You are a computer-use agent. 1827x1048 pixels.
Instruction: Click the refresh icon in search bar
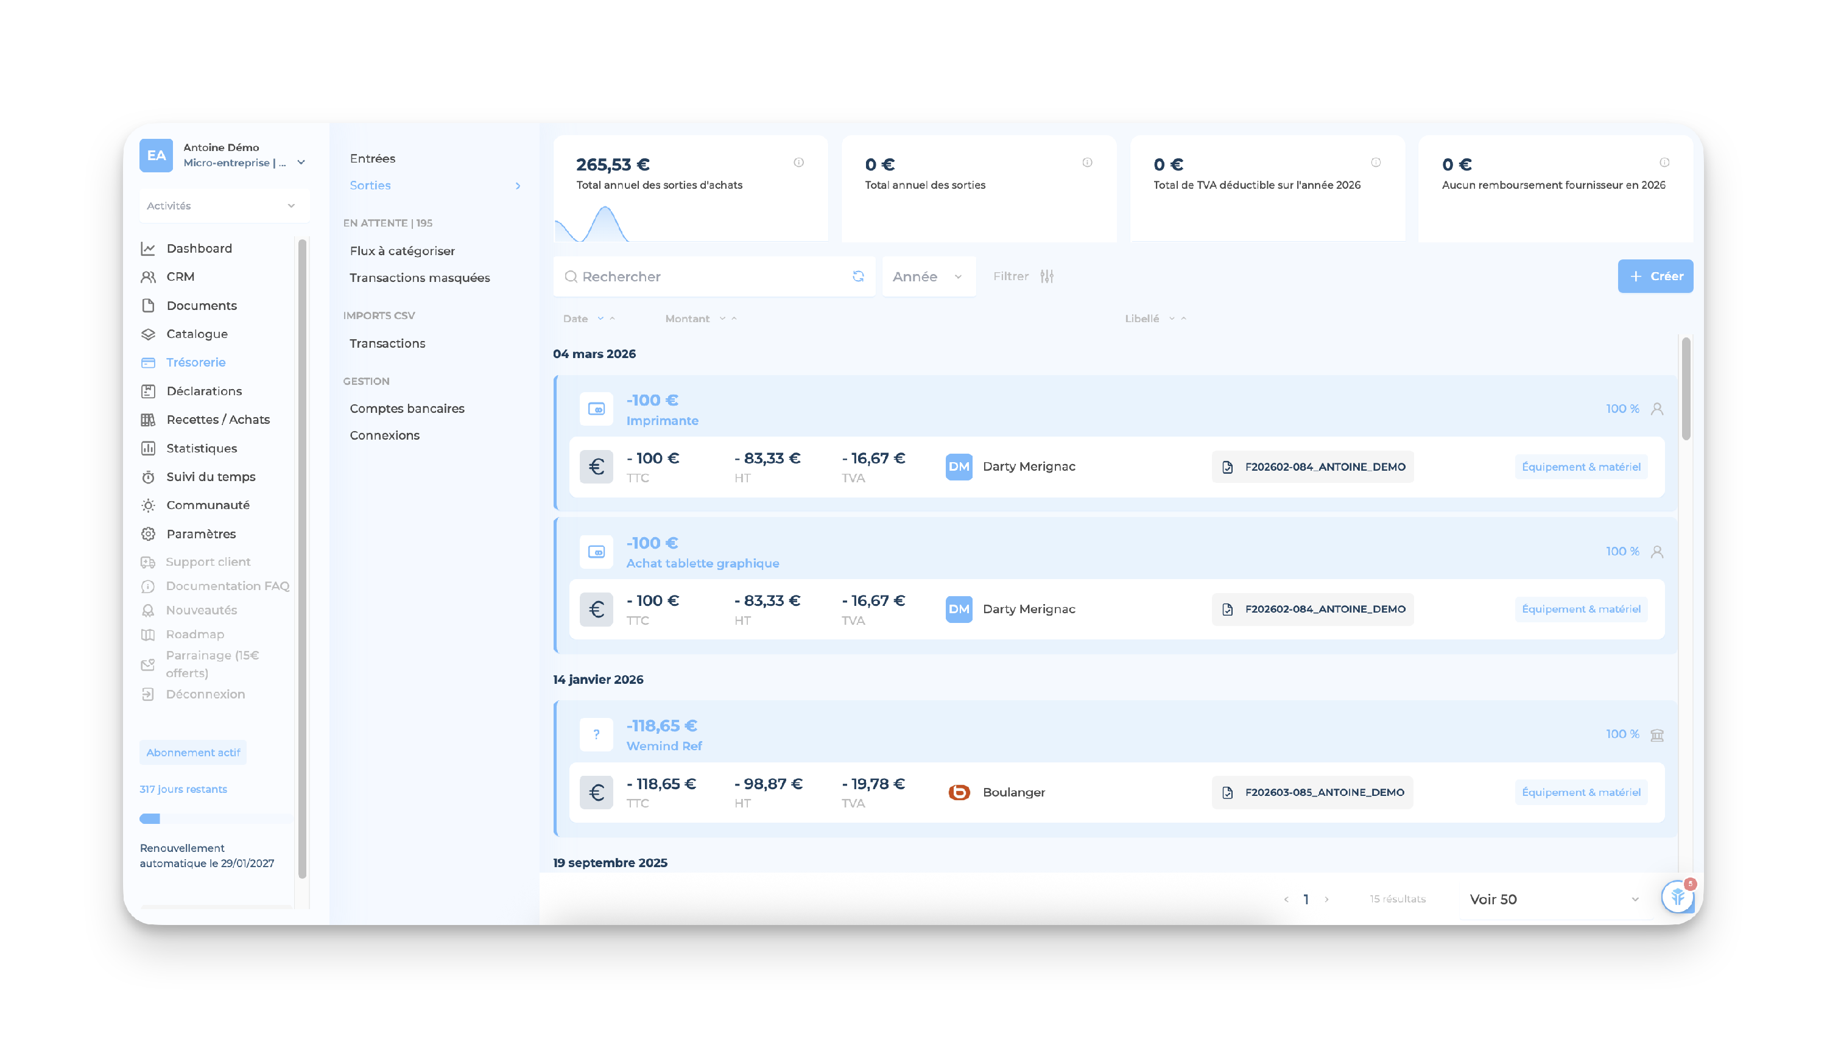click(x=857, y=276)
